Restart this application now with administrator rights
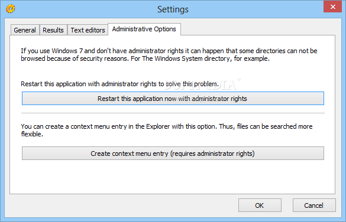Screen dimensions: 346x222 point(173,99)
